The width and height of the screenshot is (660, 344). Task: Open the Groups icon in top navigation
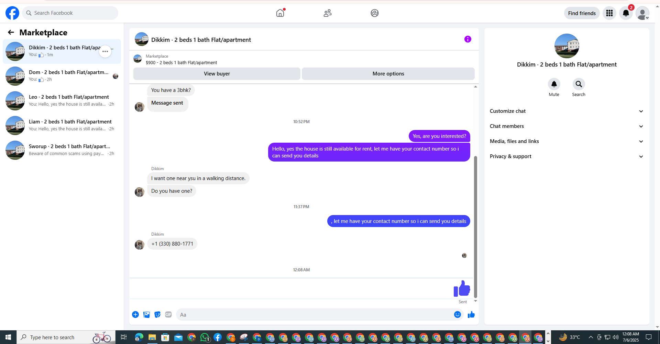[375, 13]
